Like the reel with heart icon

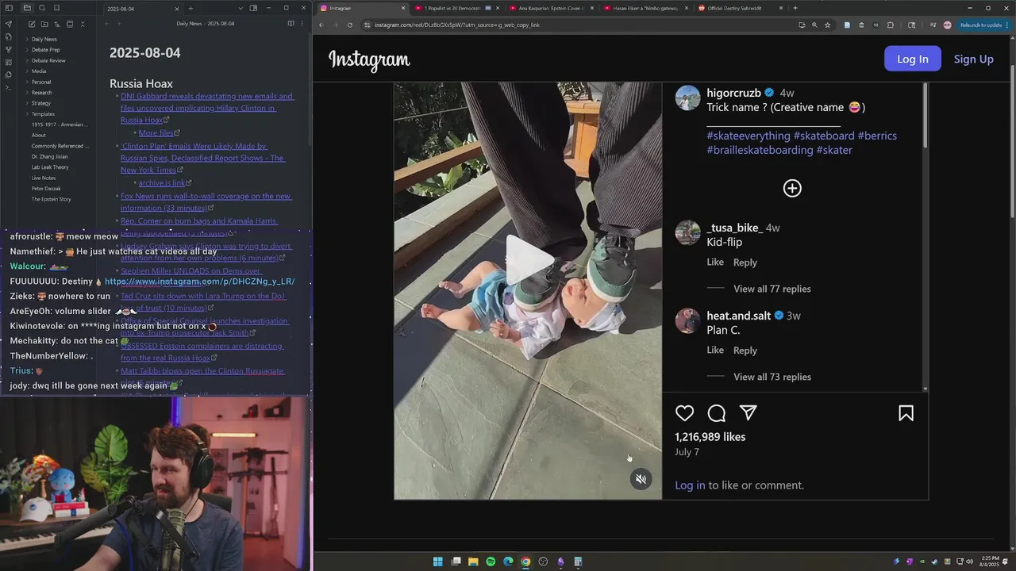[x=685, y=413]
